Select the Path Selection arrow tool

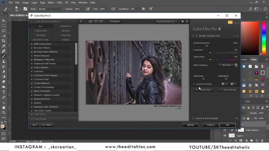pos(3,102)
